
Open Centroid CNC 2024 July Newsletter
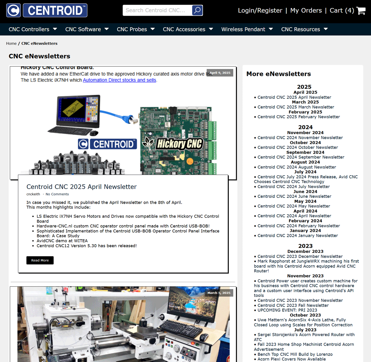coord(294,187)
